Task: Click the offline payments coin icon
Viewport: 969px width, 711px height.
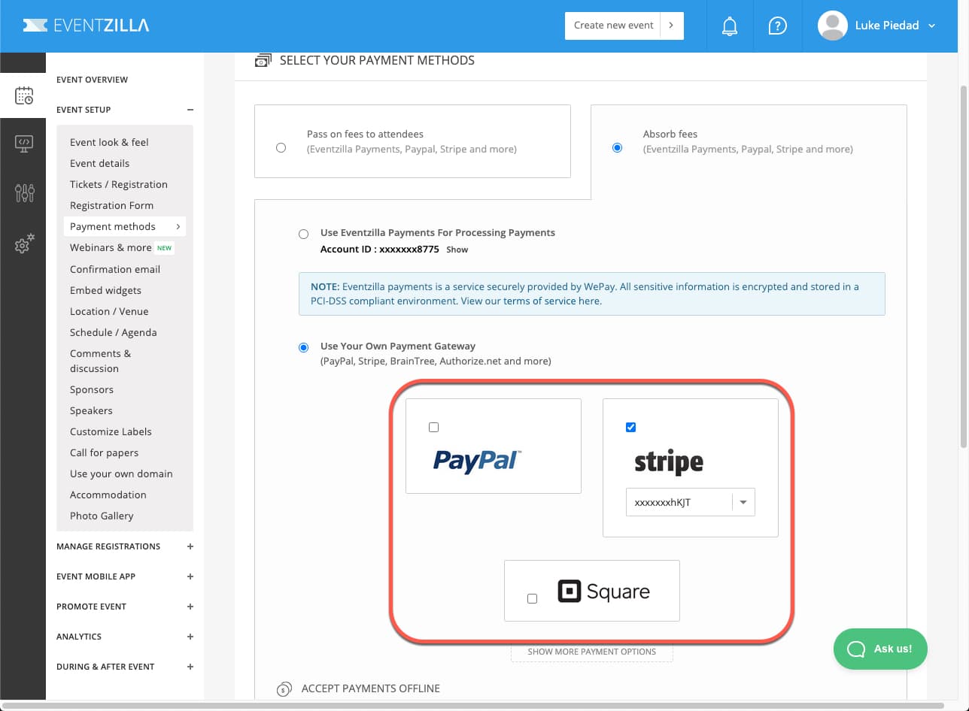Action: 284,688
